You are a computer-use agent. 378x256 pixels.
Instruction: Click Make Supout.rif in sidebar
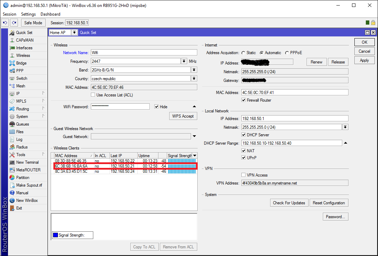(29, 185)
